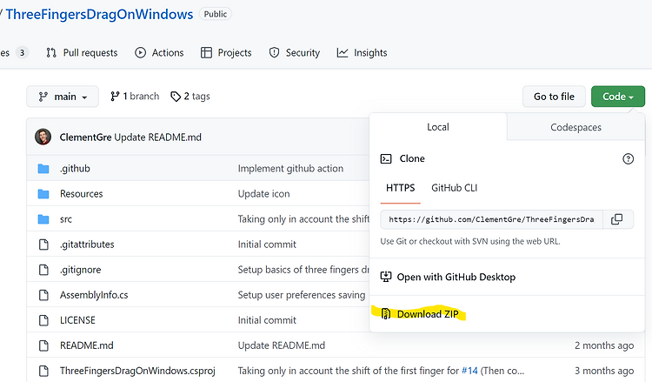Open the README.md file
Screen dimensions: 652x382
[86, 345]
